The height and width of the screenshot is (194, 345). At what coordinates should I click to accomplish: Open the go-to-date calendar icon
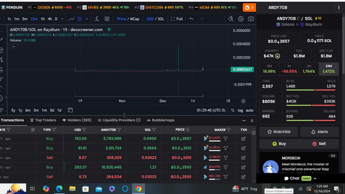(x=70, y=110)
